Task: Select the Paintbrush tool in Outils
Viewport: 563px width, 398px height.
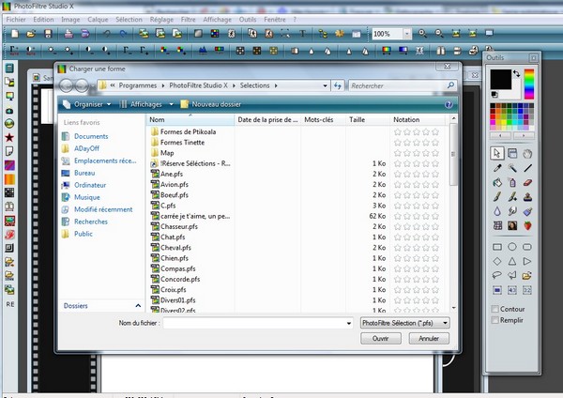Action: pos(497,197)
